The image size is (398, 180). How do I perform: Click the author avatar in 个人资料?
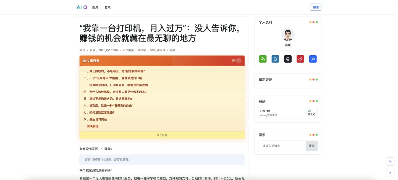[288, 35]
